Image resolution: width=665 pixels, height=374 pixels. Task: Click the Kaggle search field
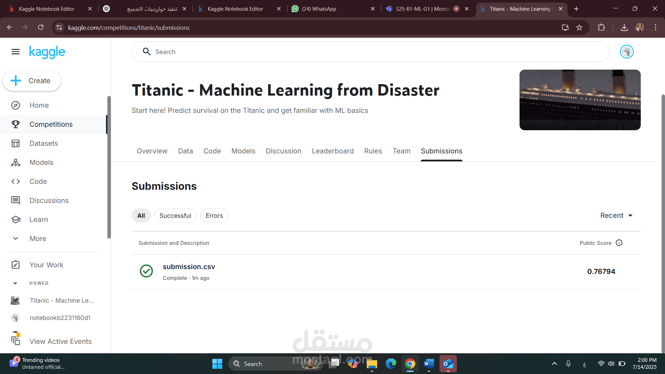pyautogui.click(x=370, y=52)
